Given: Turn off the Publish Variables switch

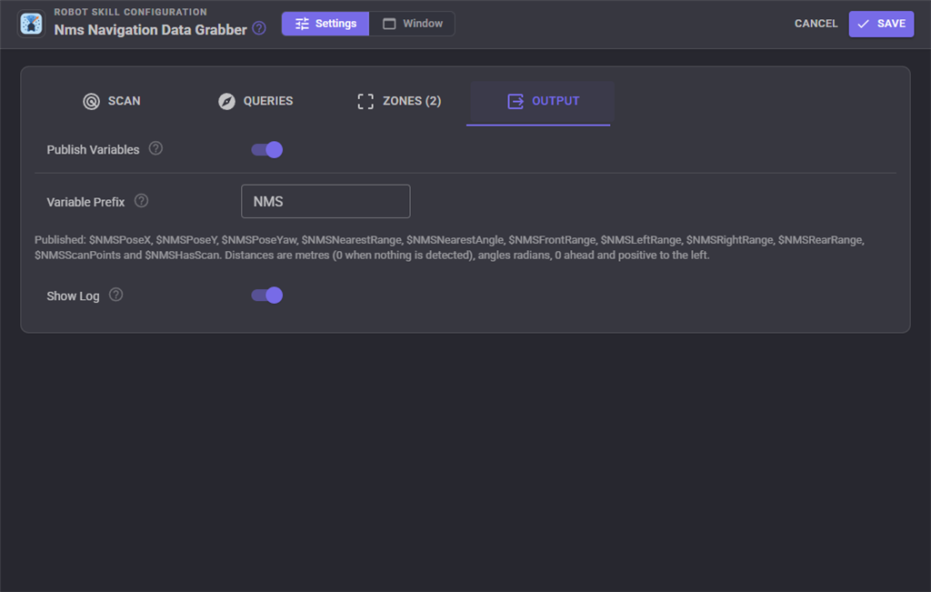Looking at the screenshot, I should [267, 150].
